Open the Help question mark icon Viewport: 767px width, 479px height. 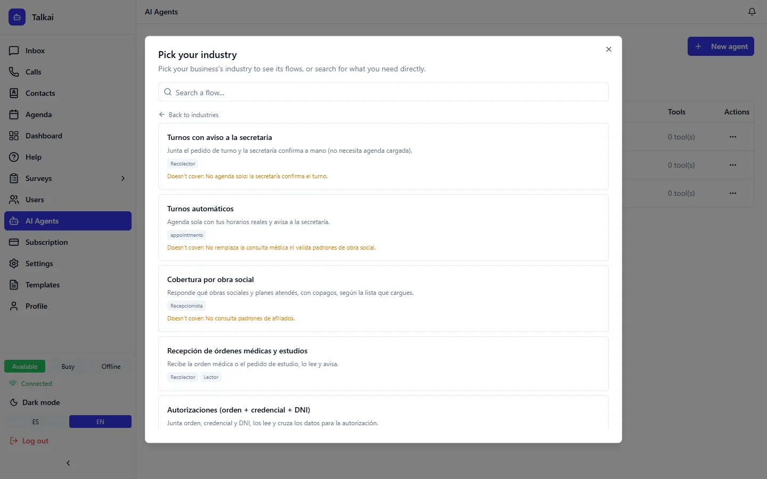click(x=14, y=157)
